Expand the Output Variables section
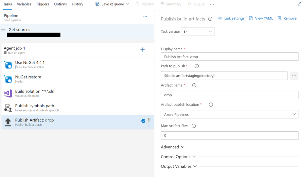The image size is (301, 177). 179,166
